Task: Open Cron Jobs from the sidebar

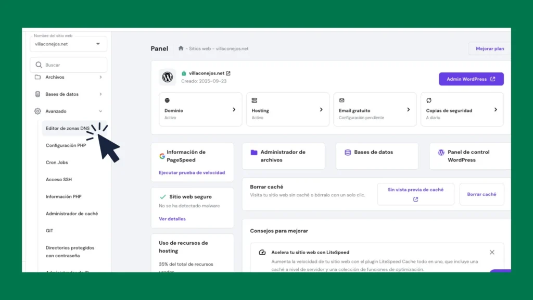Action: point(58,162)
